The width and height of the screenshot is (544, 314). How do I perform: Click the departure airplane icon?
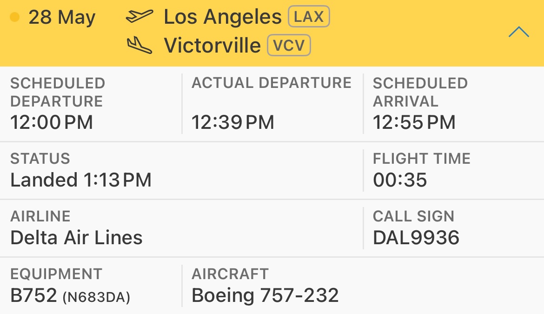(139, 16)
